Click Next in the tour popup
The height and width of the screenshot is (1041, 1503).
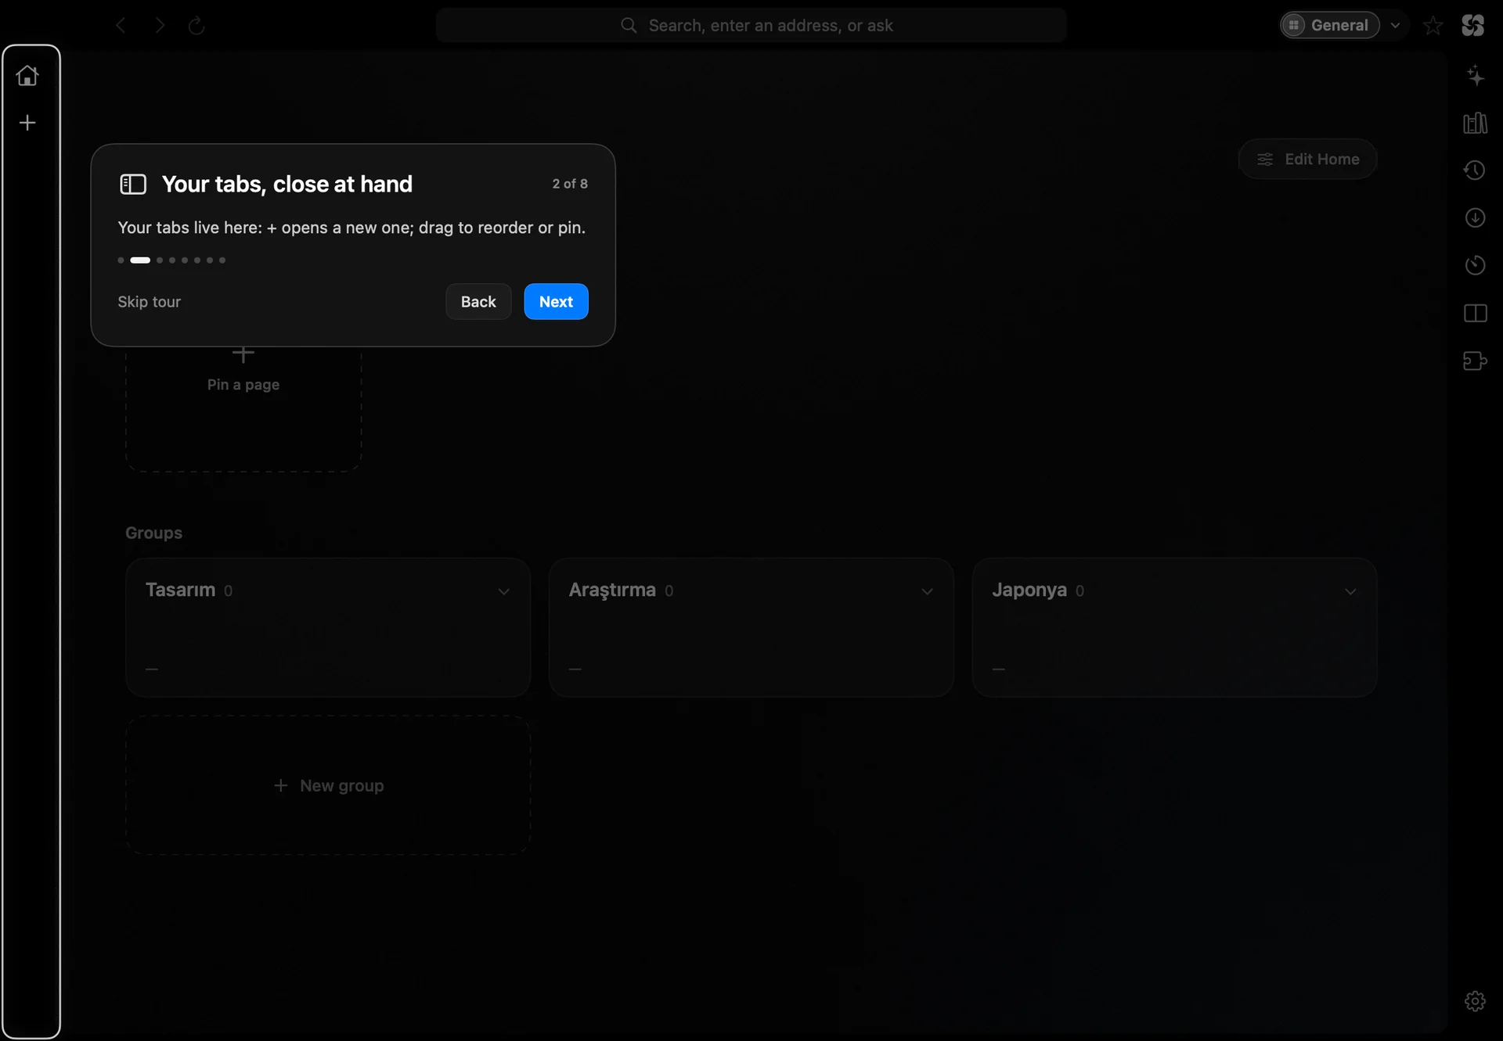coord(556,302)
